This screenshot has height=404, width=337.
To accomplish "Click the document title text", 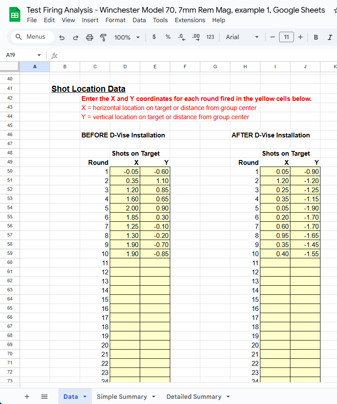I will (176, 10).
